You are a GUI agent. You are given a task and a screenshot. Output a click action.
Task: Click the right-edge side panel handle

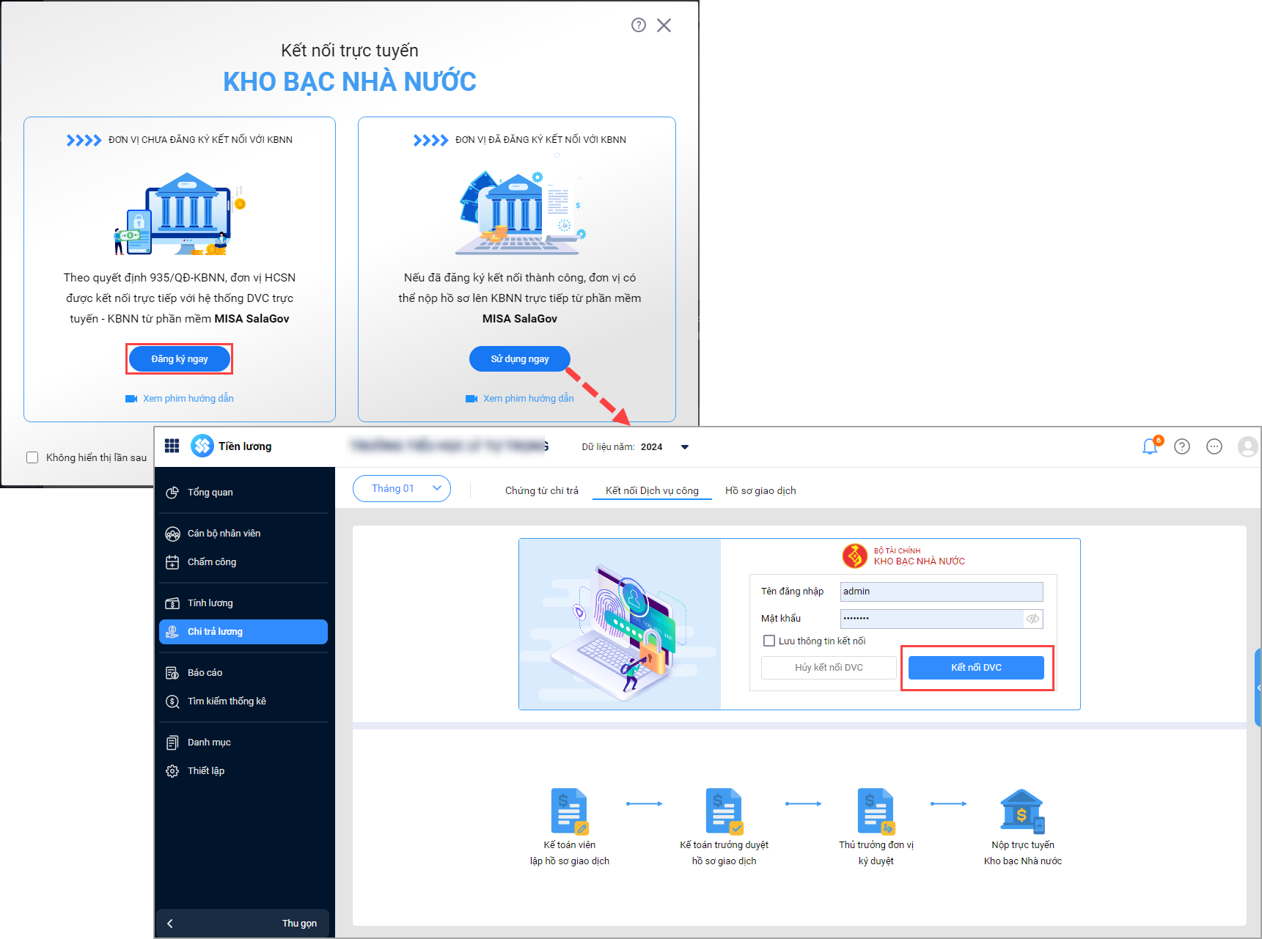point(1258,688)
